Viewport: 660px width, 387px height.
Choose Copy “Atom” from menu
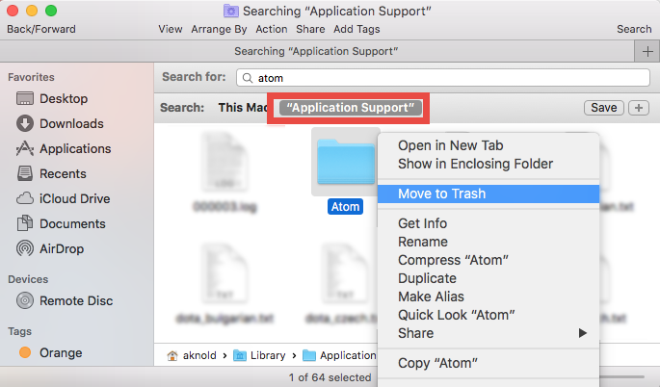point(488,363)
